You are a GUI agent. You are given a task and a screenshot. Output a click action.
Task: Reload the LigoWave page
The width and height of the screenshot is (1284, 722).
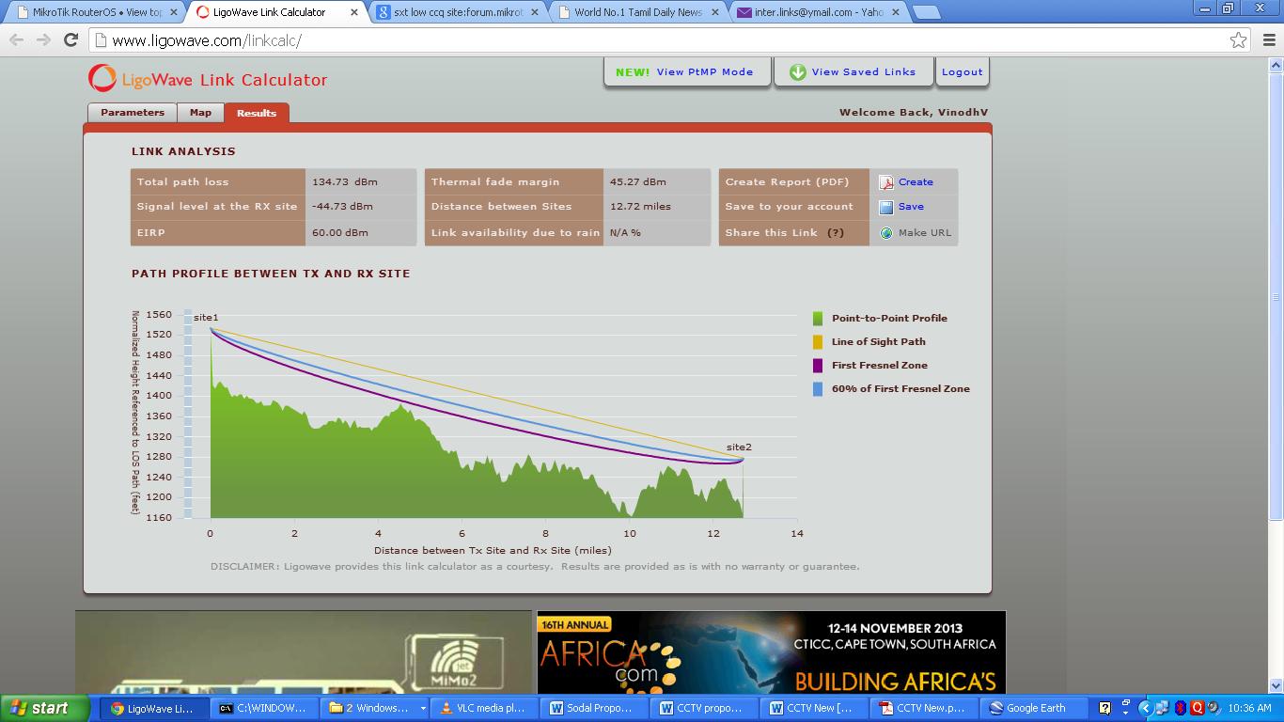[70, 40]
